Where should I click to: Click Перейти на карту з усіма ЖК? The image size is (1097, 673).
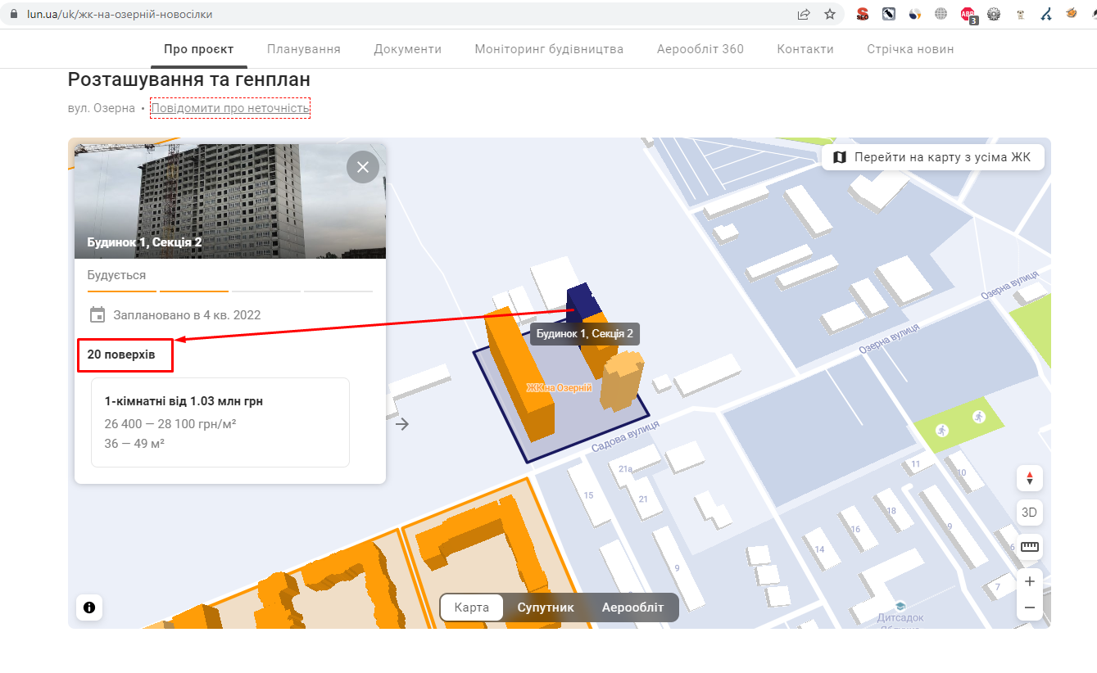932,157
